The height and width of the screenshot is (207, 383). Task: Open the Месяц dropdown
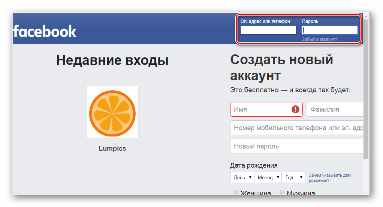[x=268, y=177]
